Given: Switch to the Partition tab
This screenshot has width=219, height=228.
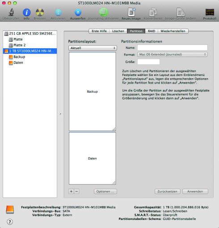Looking at the screenshot, I should click(x=136, y=31).
